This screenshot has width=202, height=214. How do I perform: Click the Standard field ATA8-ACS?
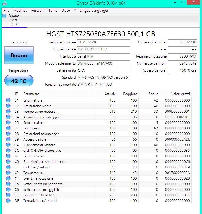coord(137,77)
